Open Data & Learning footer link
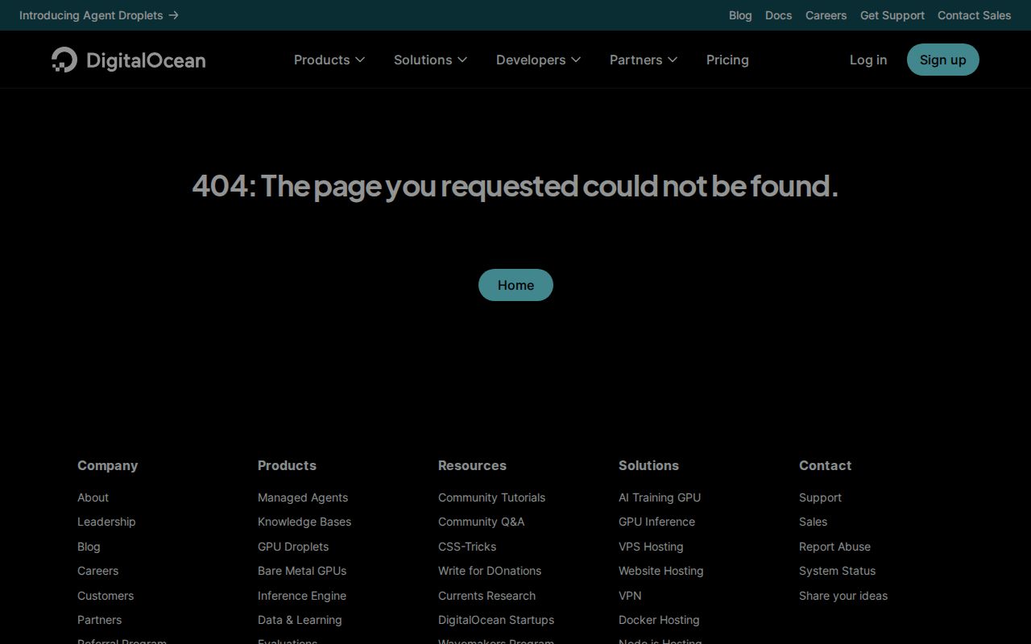This screenshot has width=1031, height=644. point(300,620)
